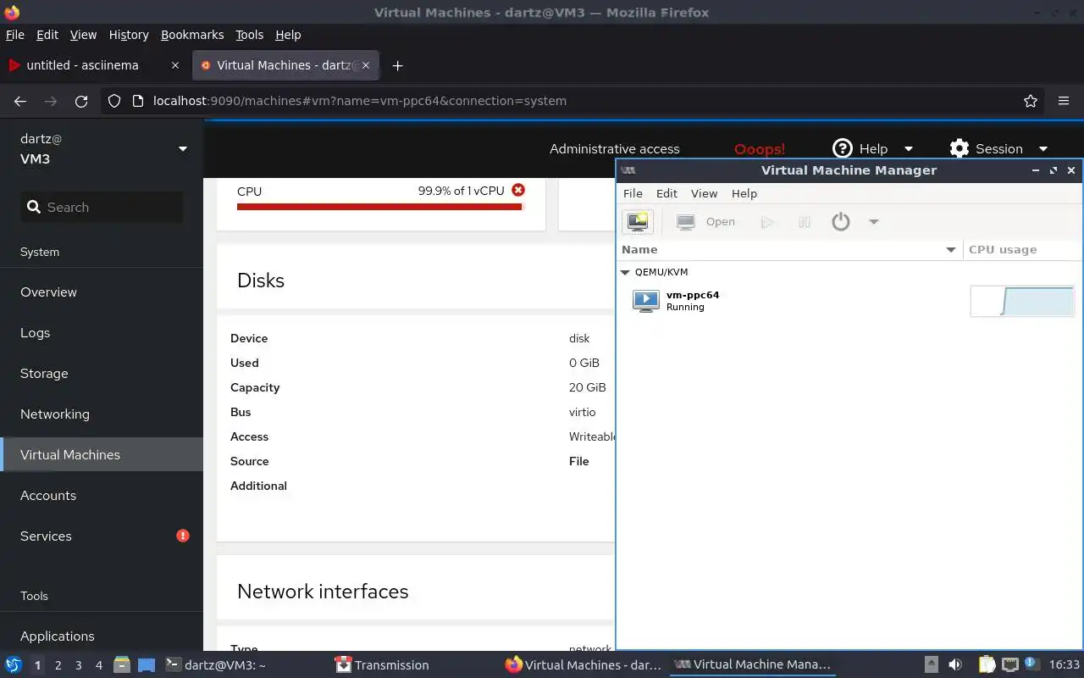Open Storage in Cockpit sidebar

pyautogui.click(x=102, y=373)
